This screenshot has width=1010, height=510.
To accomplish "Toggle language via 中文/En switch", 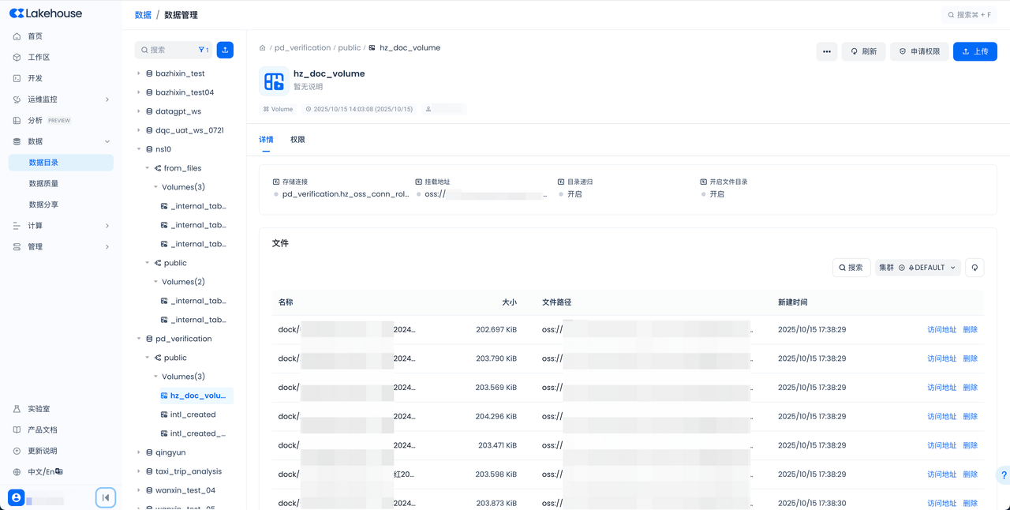I will 44,472.
